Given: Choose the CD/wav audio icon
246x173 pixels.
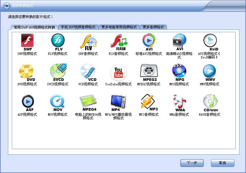Looking at the screenshot, I should tap(210, 103).
